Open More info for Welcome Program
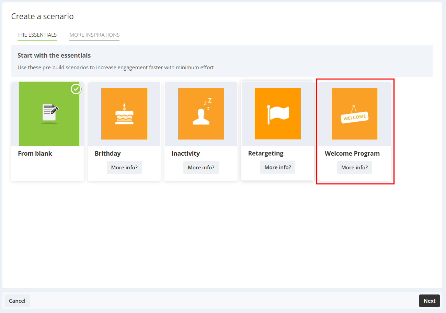Viewport: 446px width, 313px height. pyautogui.click(x=354, y=167)
